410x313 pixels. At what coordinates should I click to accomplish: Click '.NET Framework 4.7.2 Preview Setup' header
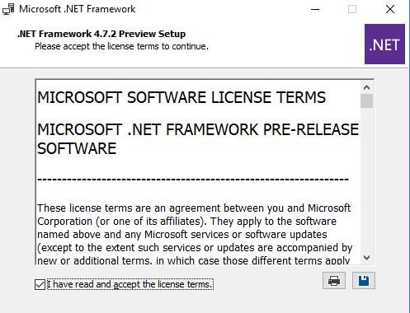101,34
